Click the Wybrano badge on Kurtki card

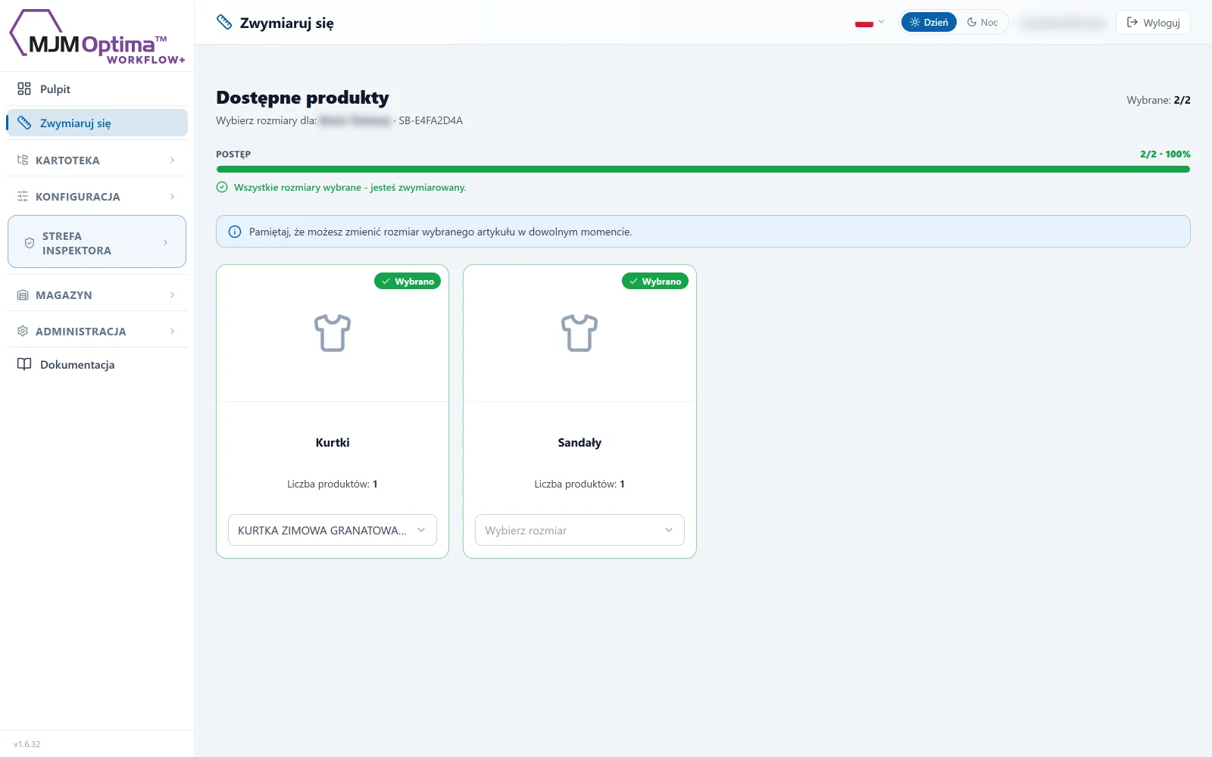[408, 281]
